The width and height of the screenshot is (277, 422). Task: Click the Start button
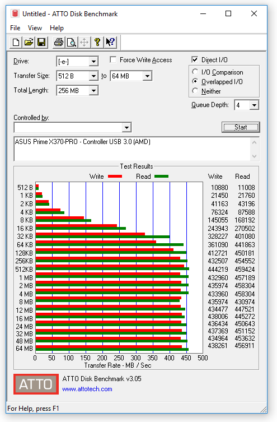[241, 127]
